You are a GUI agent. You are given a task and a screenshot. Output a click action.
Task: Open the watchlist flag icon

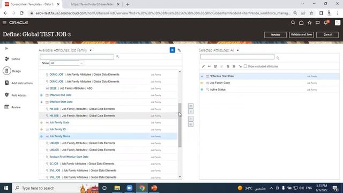[x=318, y=23]
